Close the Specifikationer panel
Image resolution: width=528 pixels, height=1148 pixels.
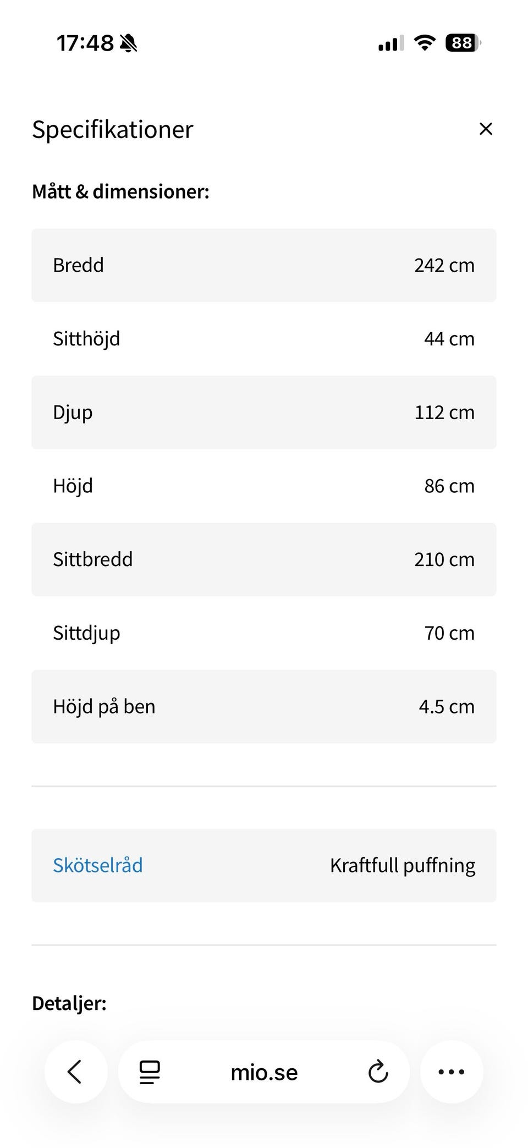click(486, 129)
